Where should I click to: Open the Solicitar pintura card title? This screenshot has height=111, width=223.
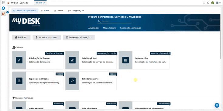[x=89, y=58]
